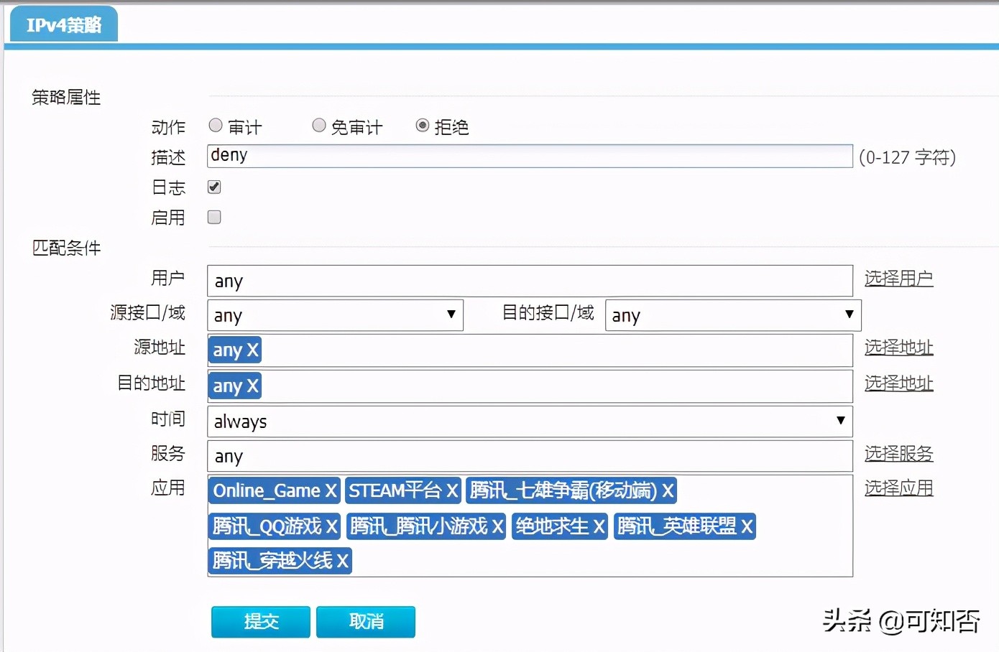Uncheck the 日志 checkbox

(213, 187)
